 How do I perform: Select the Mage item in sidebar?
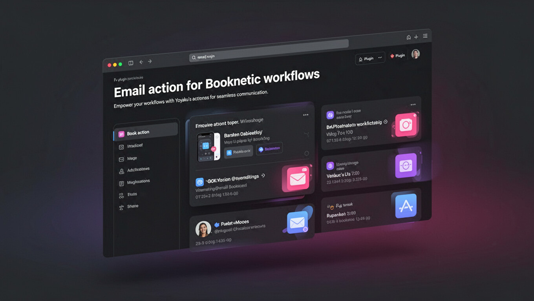[x=132, y=158]
